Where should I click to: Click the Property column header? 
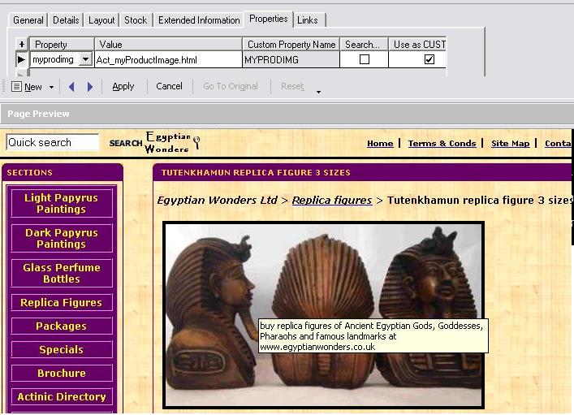[x=62, y=45]
